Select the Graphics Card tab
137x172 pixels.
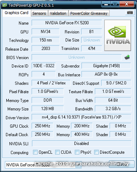click(17, 13)
